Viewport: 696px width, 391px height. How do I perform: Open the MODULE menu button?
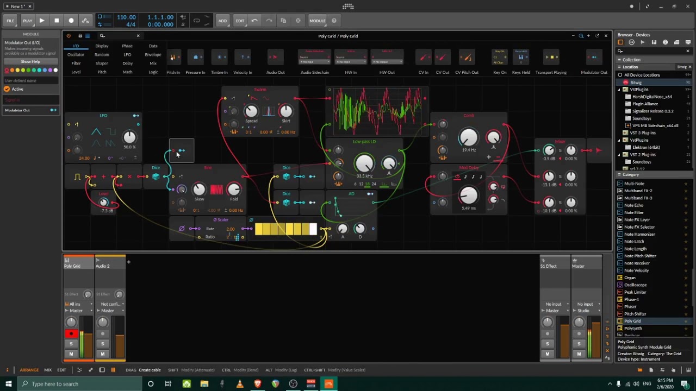318,21
